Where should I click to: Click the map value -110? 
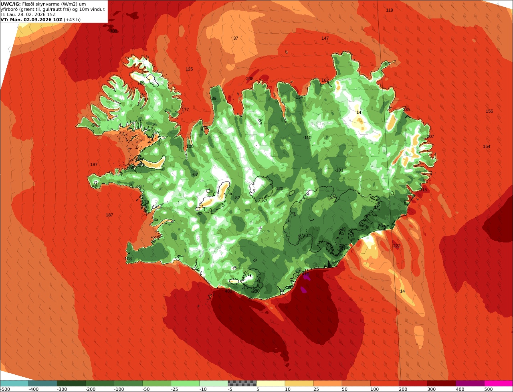pyautogui.click(x=307, y=137)
